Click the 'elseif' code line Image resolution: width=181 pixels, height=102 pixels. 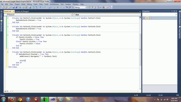(23, 60)
